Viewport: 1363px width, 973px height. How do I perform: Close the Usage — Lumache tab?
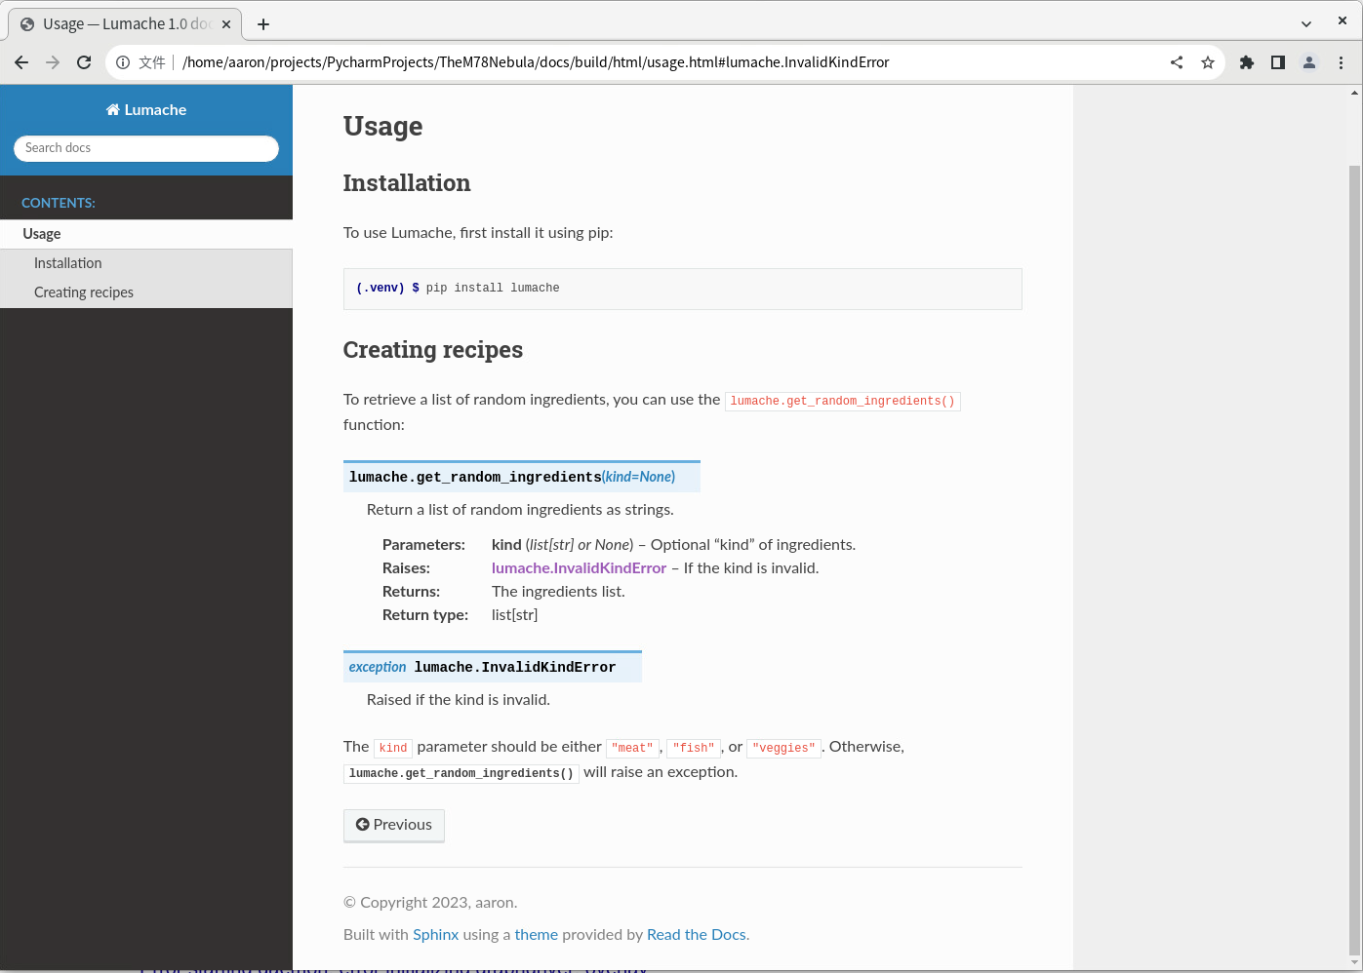tap(226, 24)
